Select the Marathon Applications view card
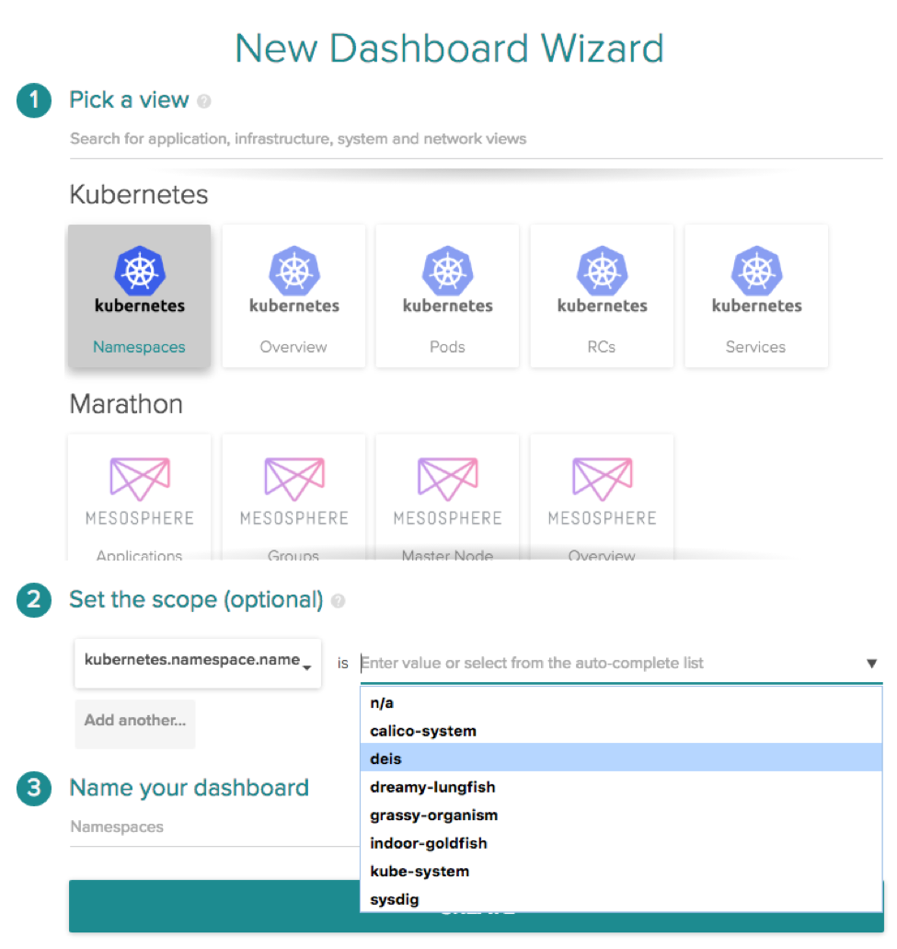This screenshot has width=897, height=949. [139, 497]
